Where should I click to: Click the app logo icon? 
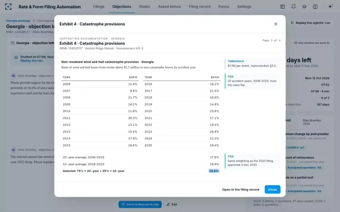pyautogui.click(x=8, y=7)
